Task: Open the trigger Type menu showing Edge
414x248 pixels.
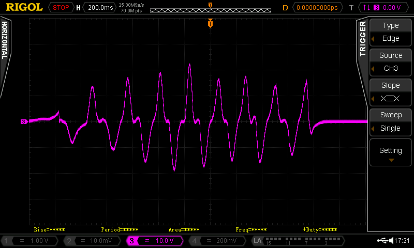Action: pos(391,32)
